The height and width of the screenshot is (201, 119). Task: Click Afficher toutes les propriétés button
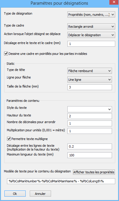94,172
